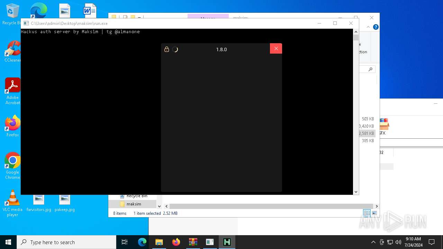This screenshot has height=249, width=443.
Task: Click the down arrow of the console scrollbar
Action: [356, 192]
